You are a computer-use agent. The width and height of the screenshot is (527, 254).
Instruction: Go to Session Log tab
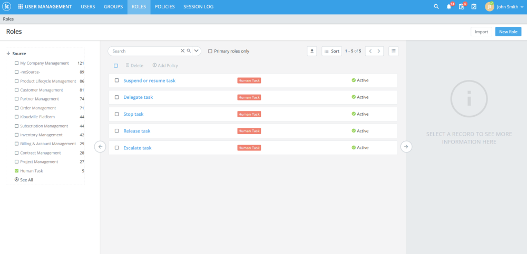pyautogui.click(x=198, y=7)
